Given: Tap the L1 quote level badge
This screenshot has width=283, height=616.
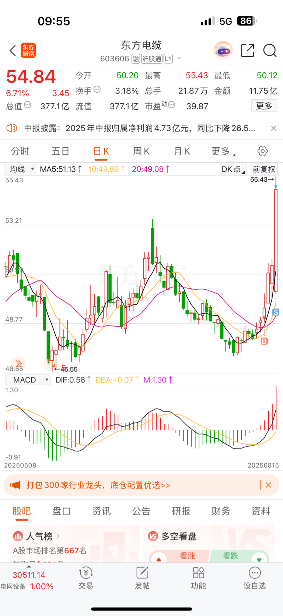Looking at the screenshot, I should [x=168, y=59].
